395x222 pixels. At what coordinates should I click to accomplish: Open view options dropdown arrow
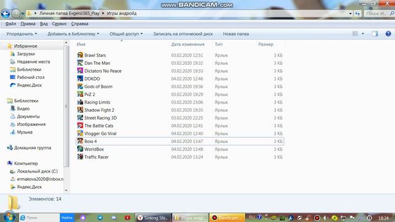point(363,34)
